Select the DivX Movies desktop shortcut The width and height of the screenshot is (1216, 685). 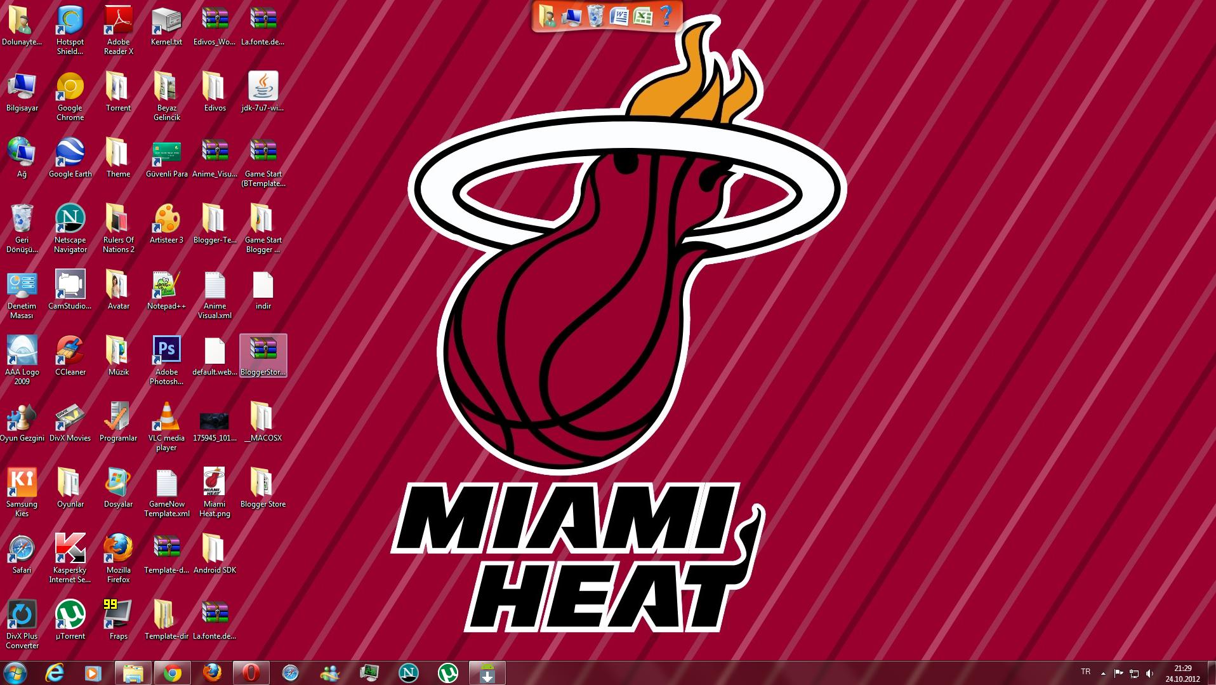[x=70, y=422]
